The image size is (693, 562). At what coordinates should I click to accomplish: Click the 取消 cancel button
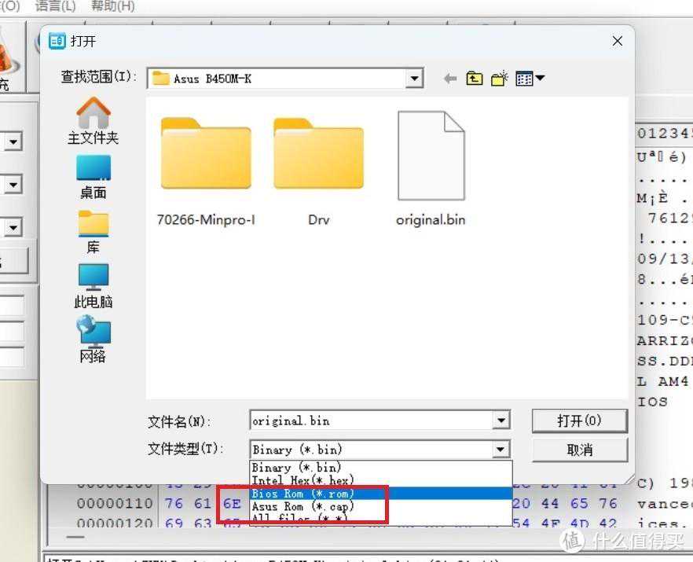point(579,450)
